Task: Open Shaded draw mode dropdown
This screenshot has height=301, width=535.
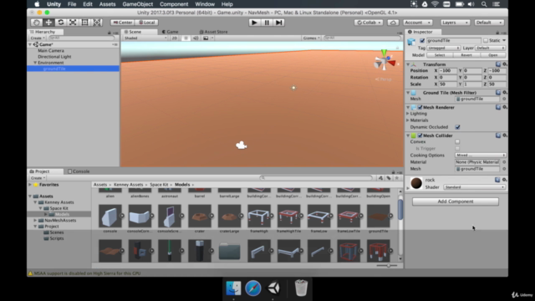Action: 145,38
